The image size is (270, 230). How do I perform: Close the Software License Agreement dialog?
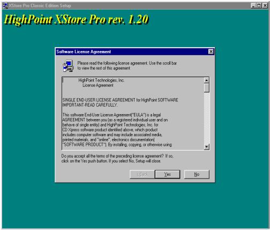[x=211, y=51]
